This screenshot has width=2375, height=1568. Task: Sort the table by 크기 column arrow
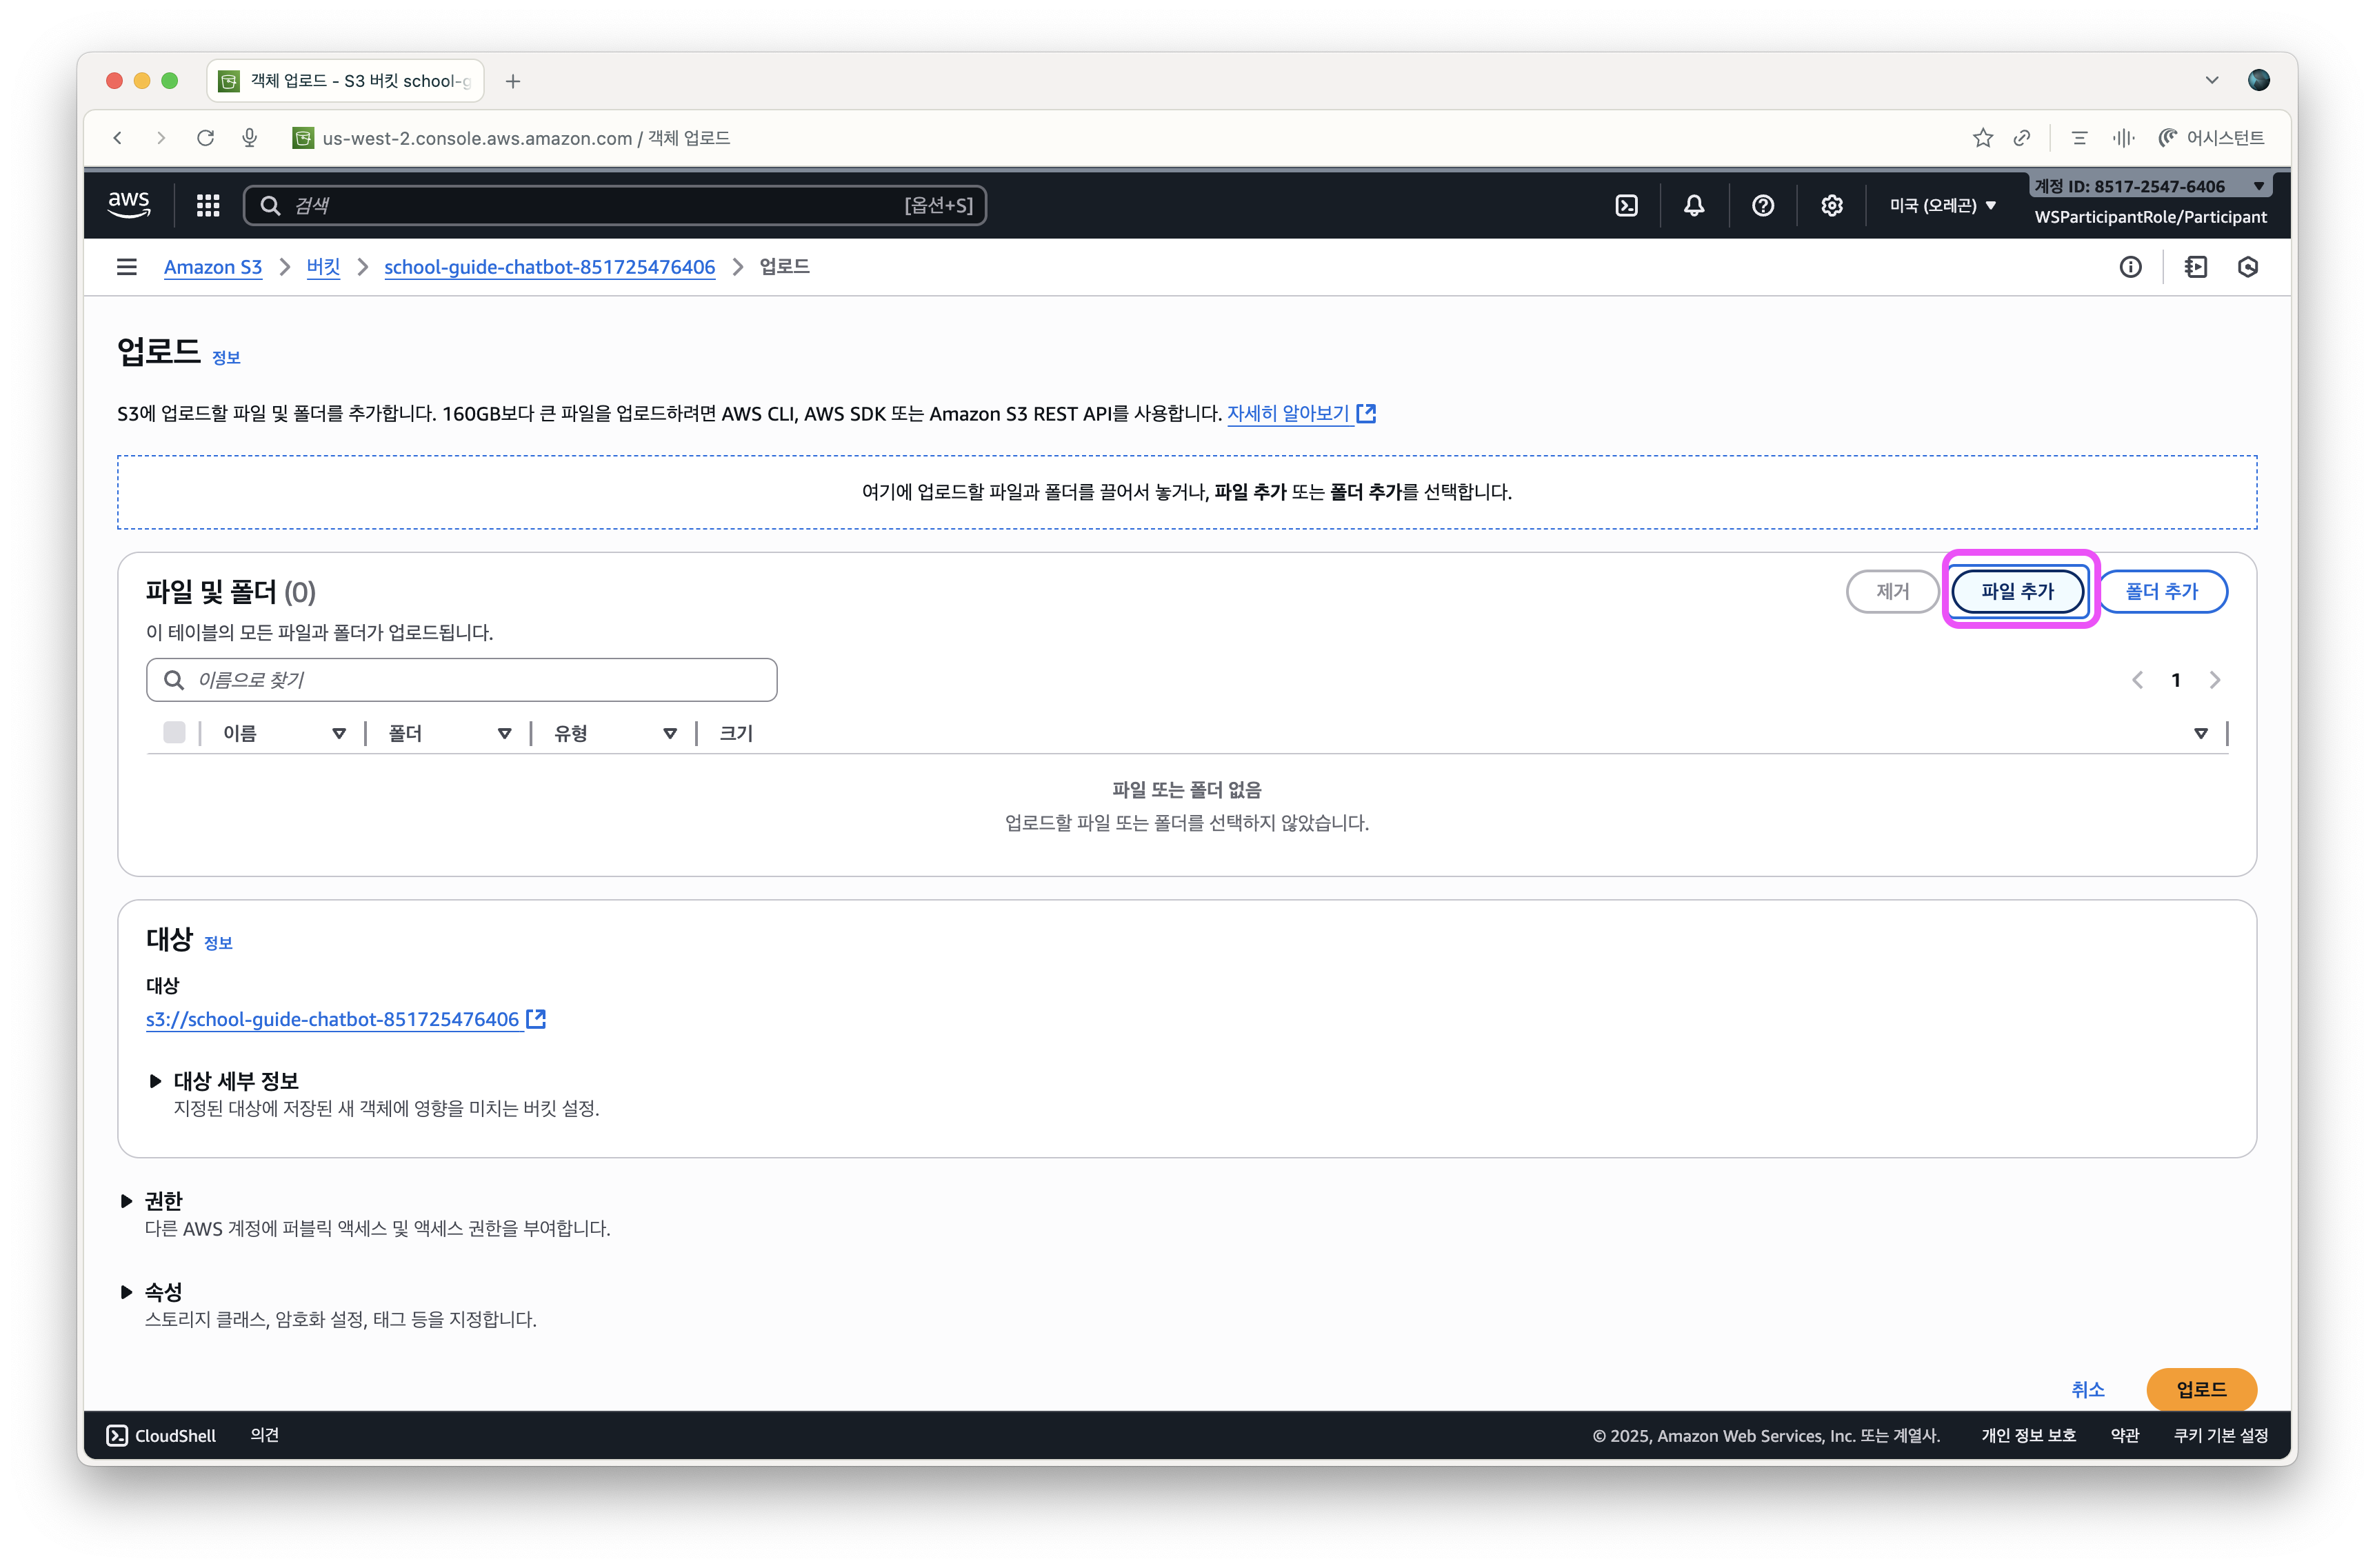[2201, 734]
